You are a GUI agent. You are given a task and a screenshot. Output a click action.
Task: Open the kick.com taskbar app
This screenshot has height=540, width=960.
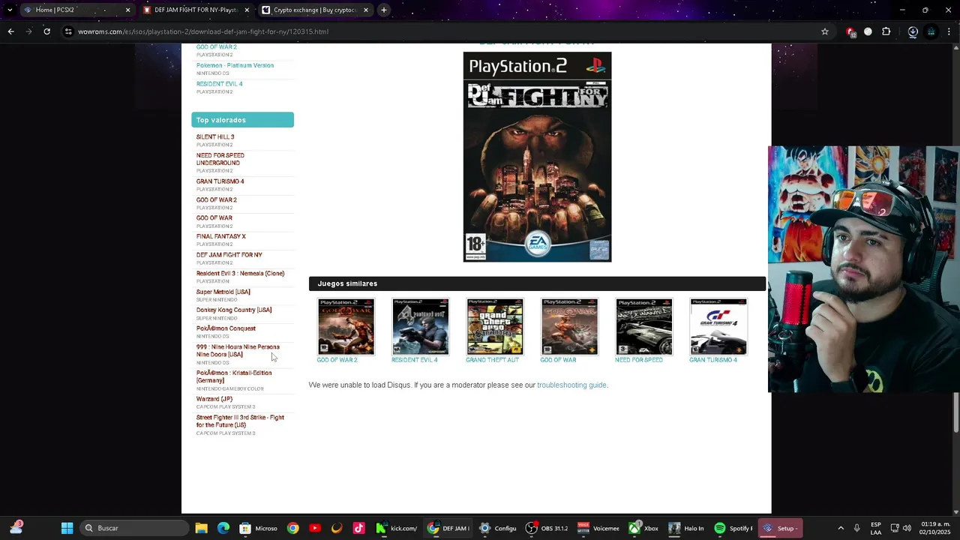[397, 528]
